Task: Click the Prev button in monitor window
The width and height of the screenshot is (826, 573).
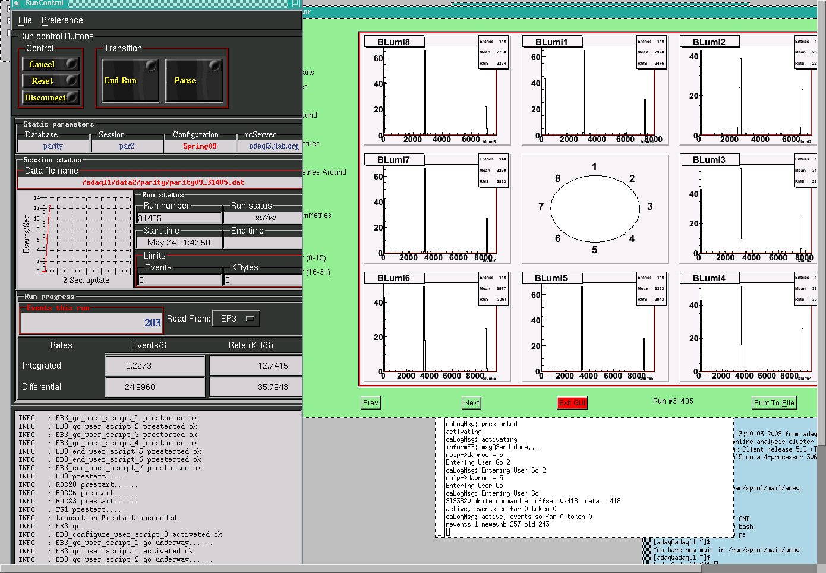Action: click(370, 403)
